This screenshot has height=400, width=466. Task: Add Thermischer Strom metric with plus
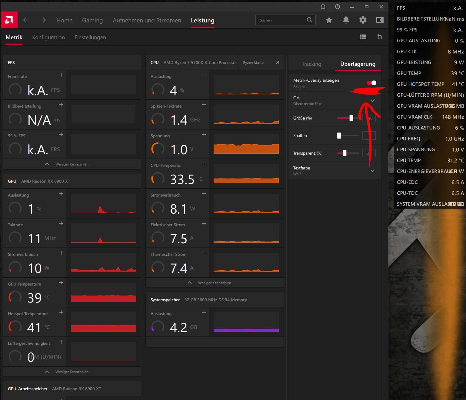[x=204, y=253]
